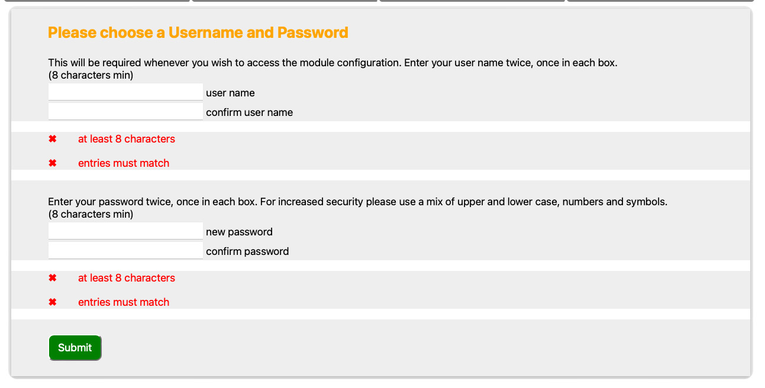
Task: Activate the confirm password field
Action: (x=125, y=251)
